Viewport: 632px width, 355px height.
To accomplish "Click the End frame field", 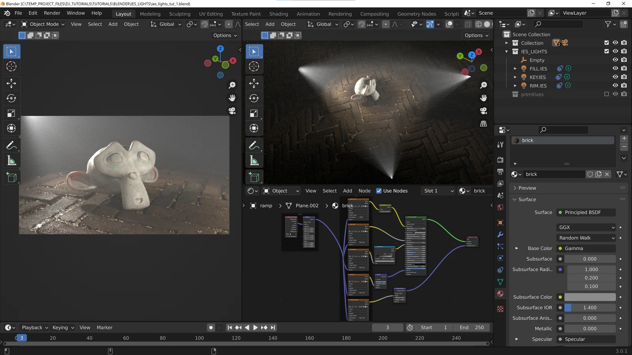I will point(472,327).
